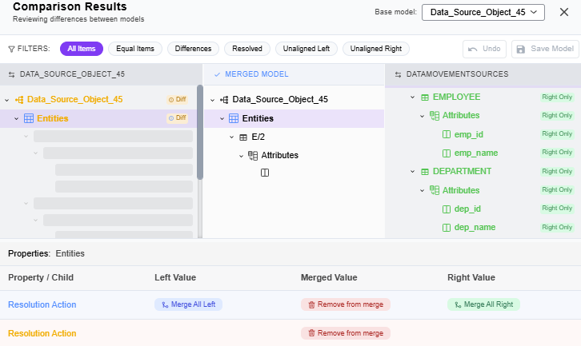Click the Attributes icon under EMPLOYEE

435,115
